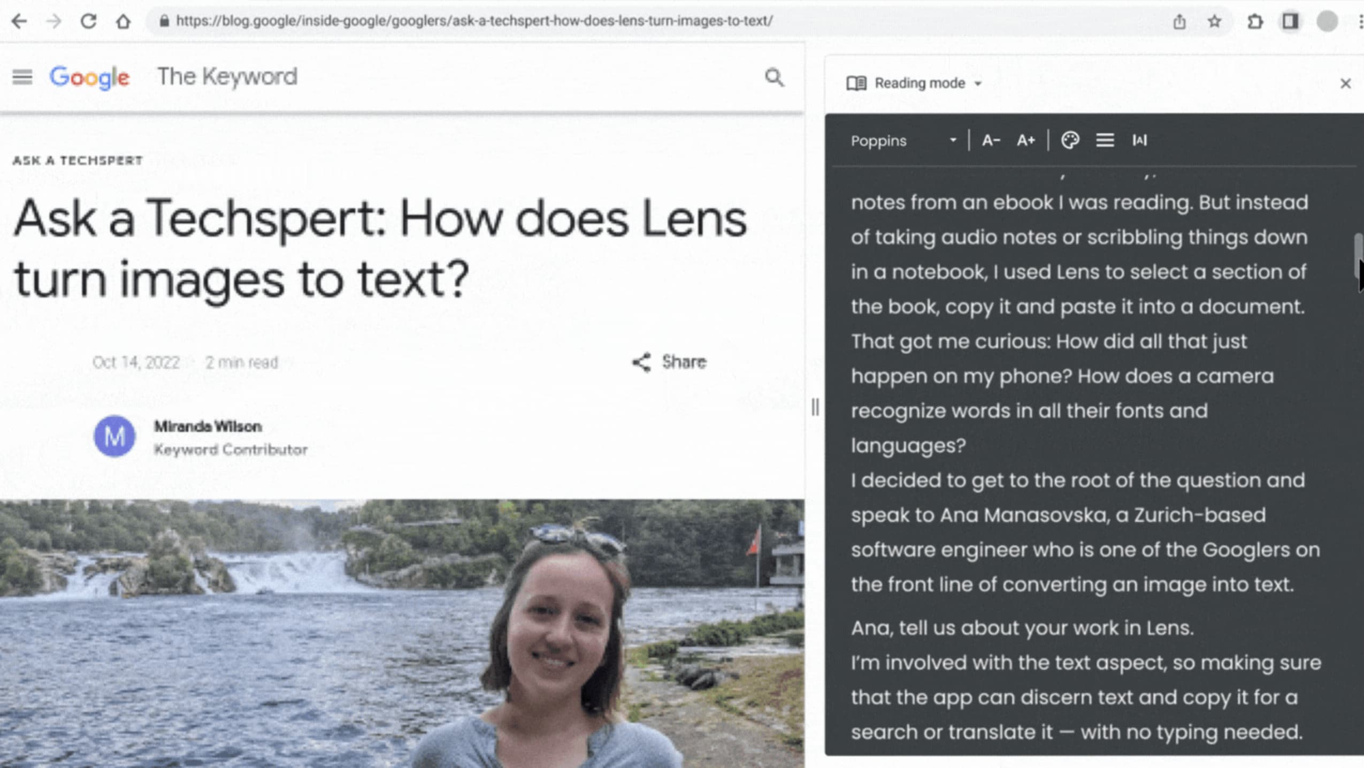Click the address bar URL field
The width and height of the screenshot is (1364, 768).
[474, 21]
